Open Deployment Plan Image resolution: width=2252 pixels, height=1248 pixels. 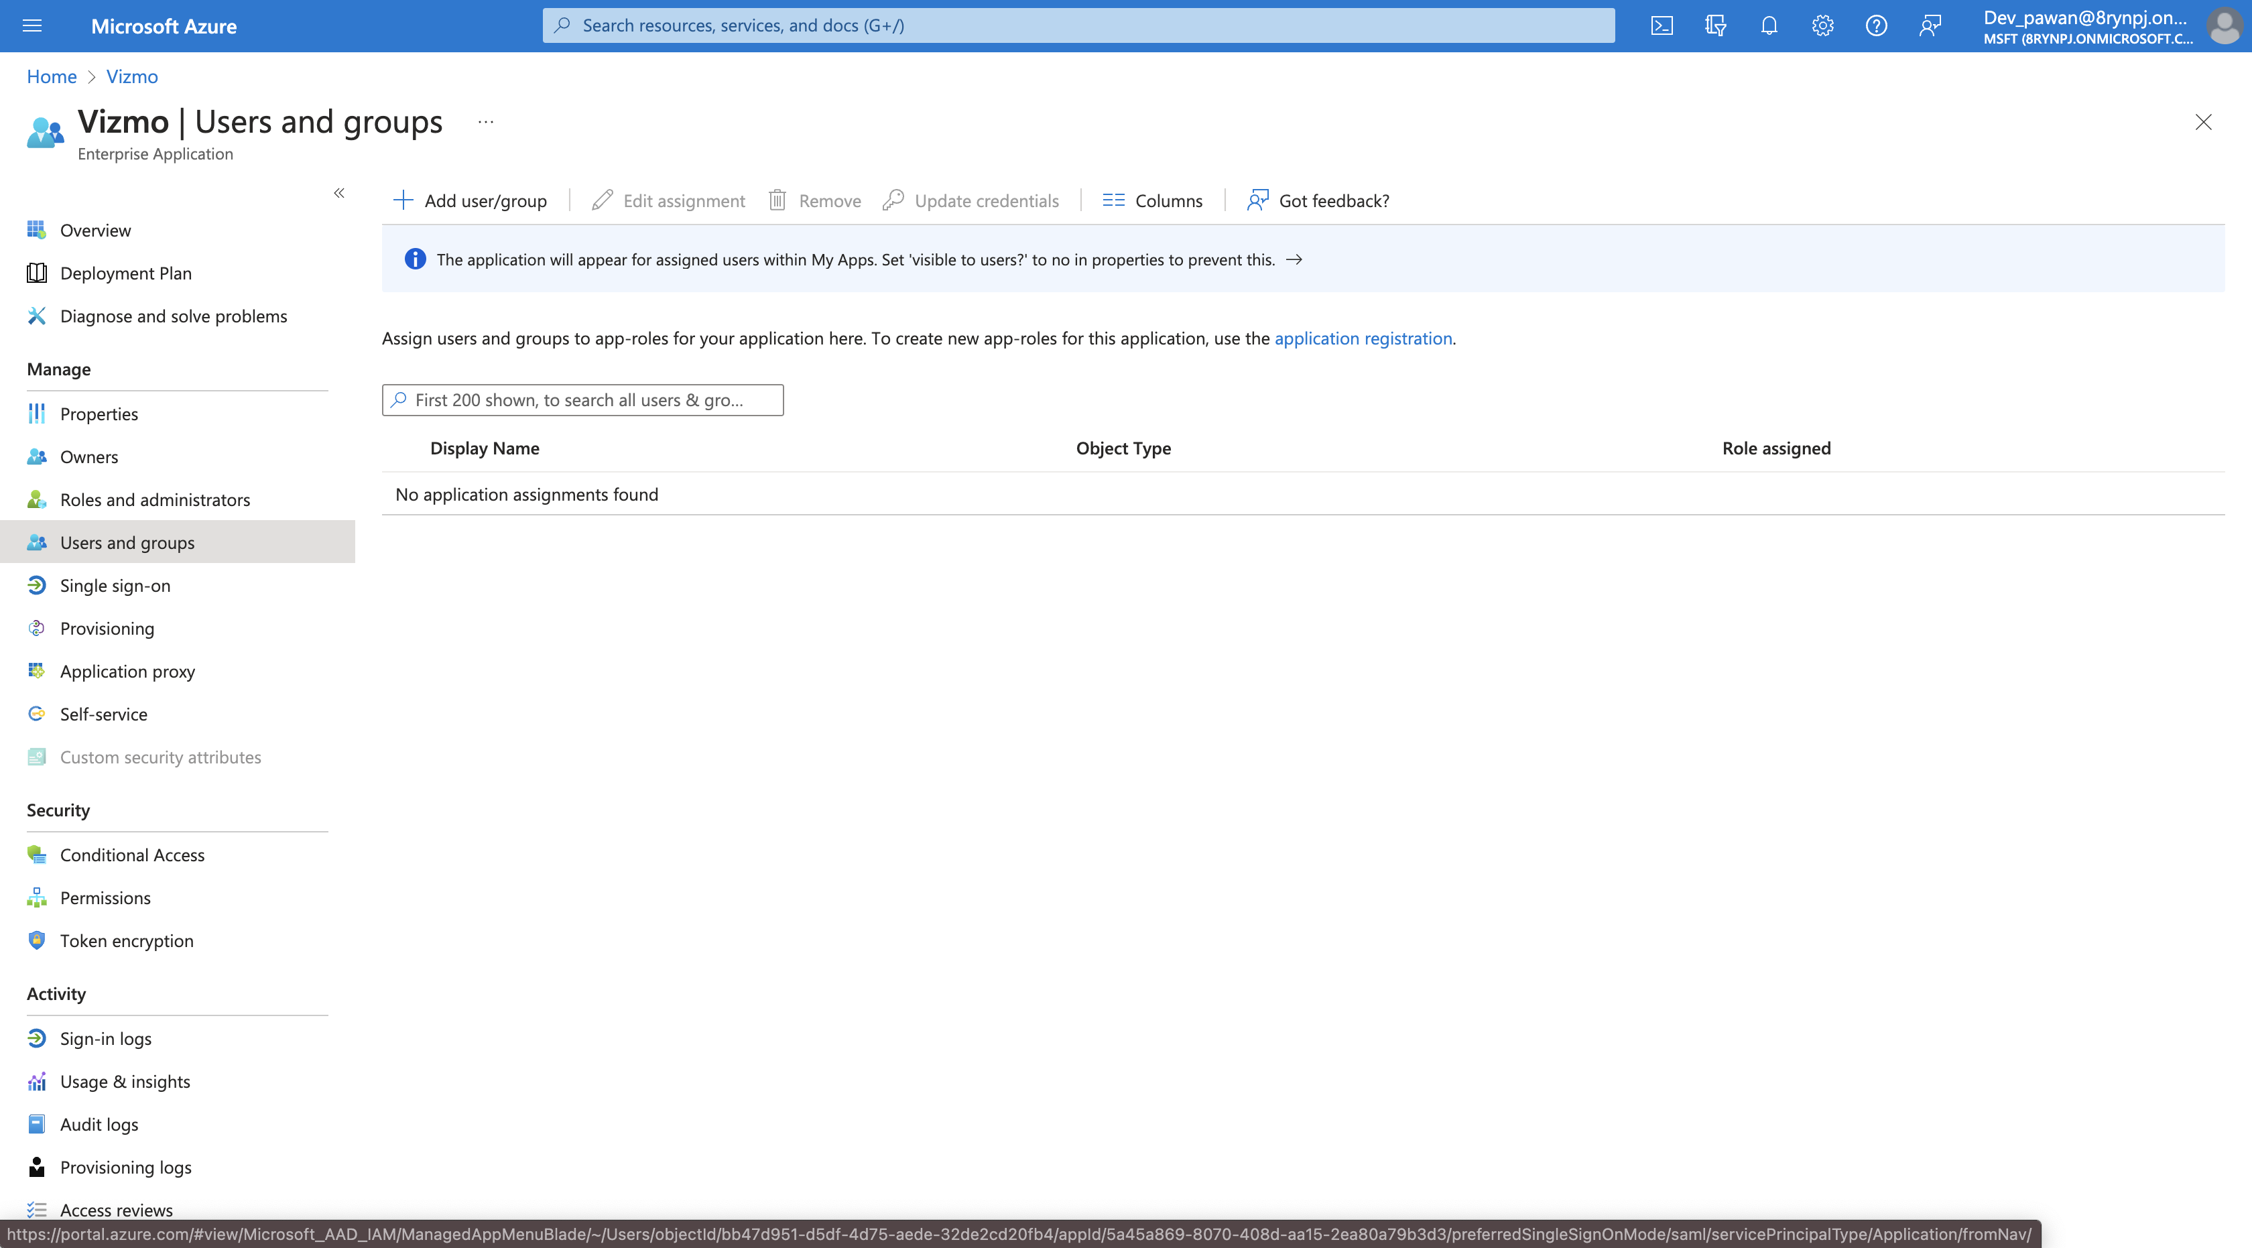click(x=178, y=273)
